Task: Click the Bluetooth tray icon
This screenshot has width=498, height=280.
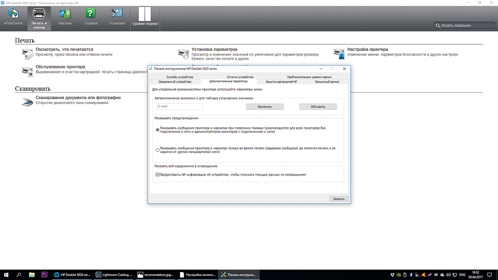Action: point(411,275)
